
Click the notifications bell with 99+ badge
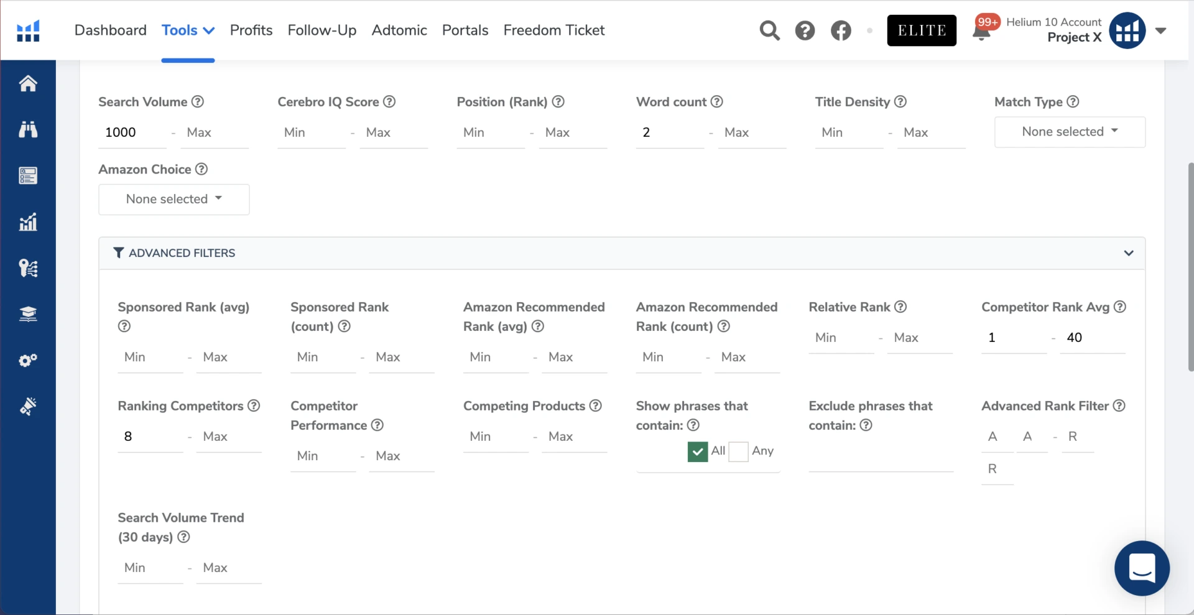click(981, 31)
